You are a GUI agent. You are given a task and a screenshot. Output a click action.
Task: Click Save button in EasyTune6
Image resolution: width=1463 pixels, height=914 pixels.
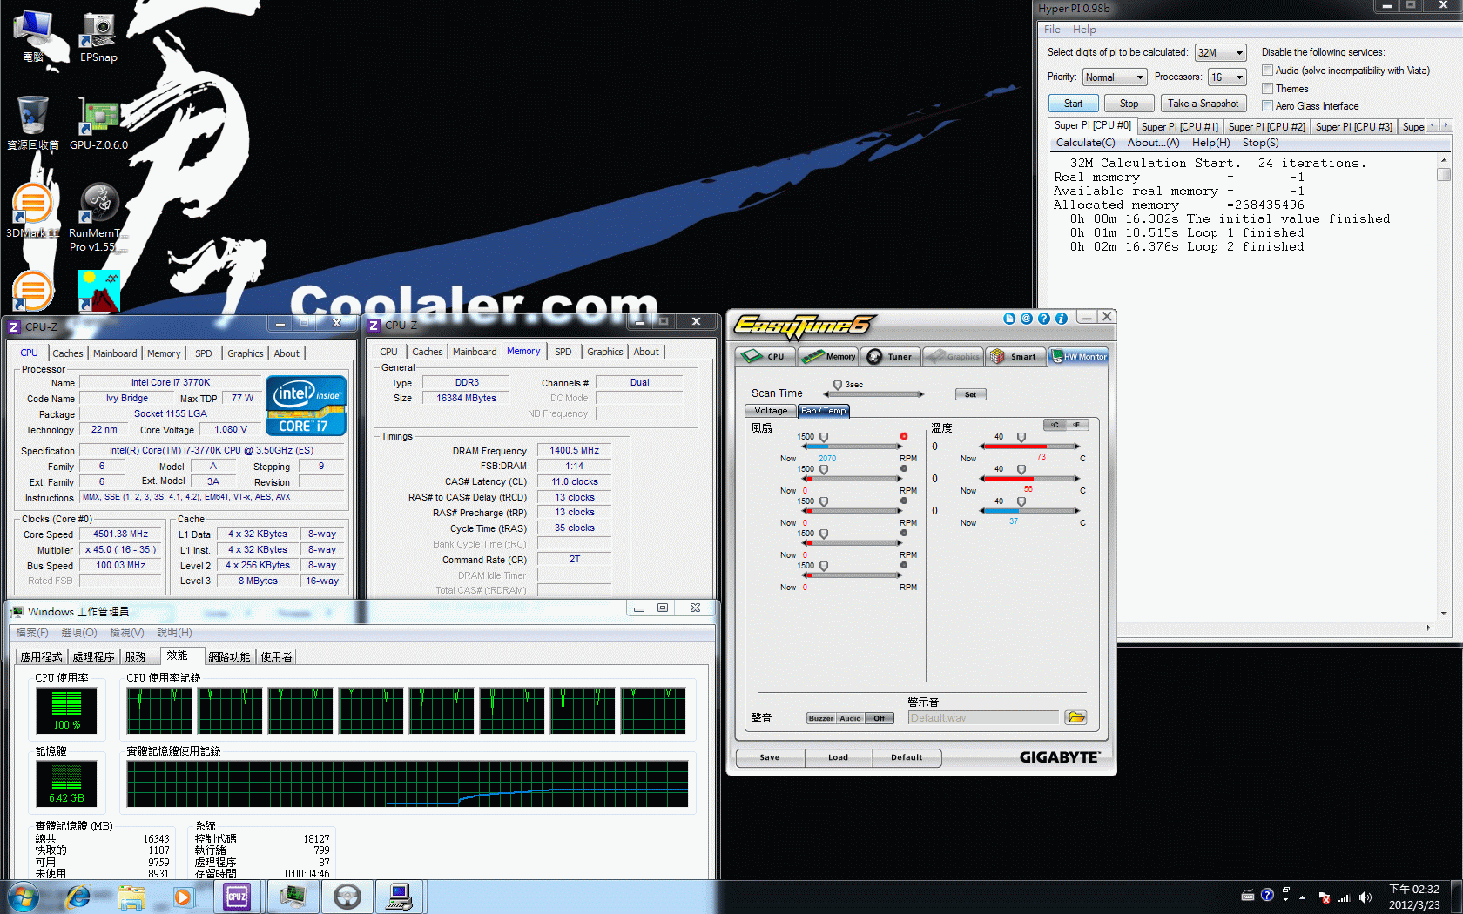click(x=769, y=757)
